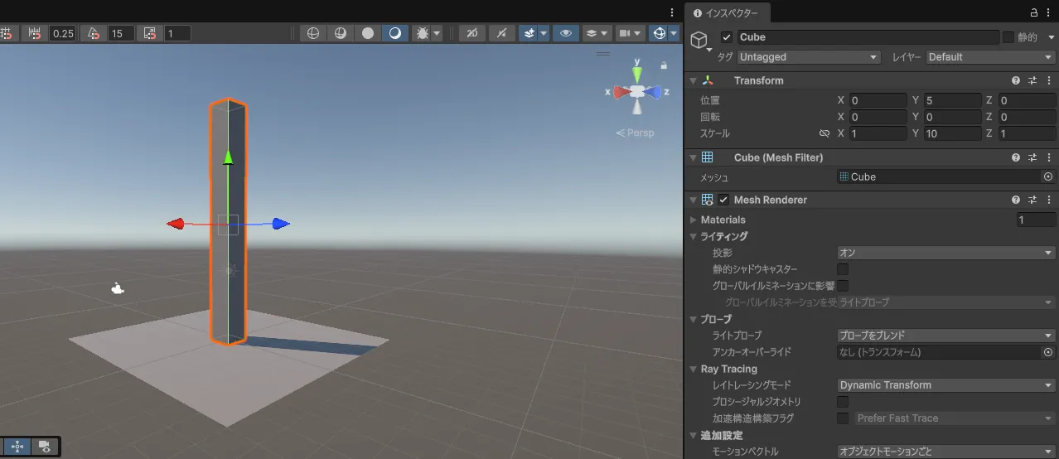Select shaded draw mode crescent icon
This screenshot has width=1059, height=459.
pos(395,33)
